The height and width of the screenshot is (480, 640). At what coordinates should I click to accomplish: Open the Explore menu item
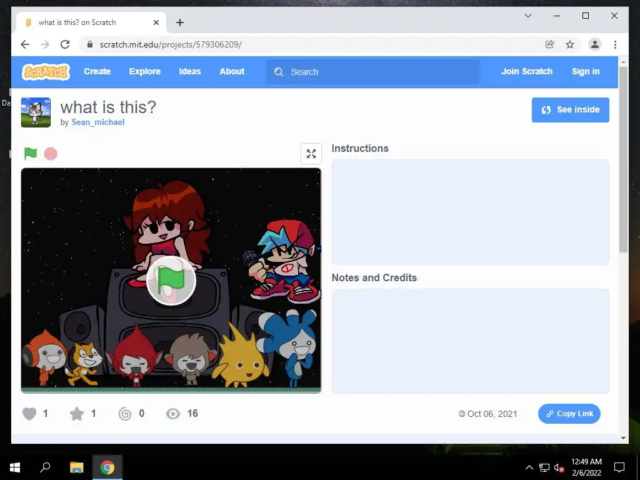pyautogui.click(x=145, y=71)
